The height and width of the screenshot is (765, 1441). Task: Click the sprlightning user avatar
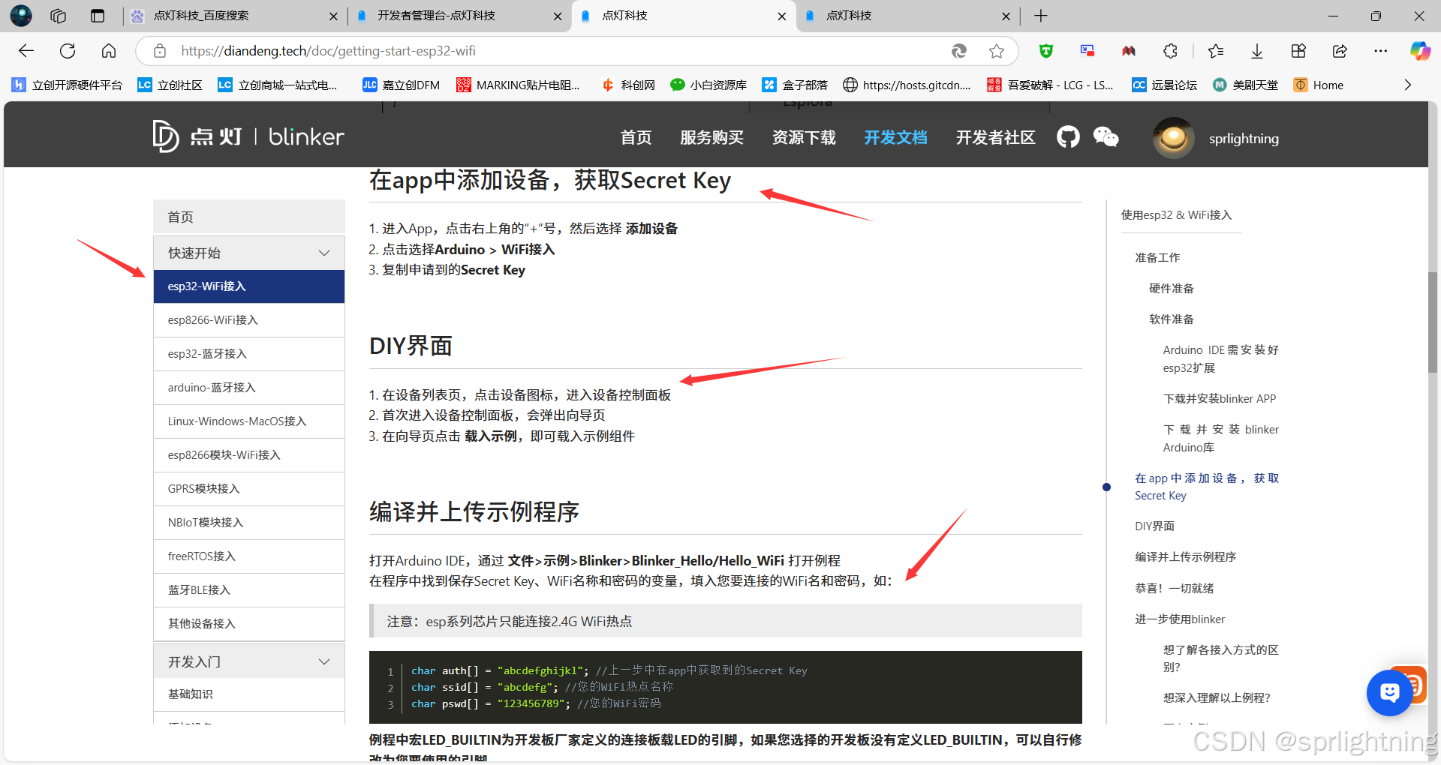tap(1173, 138)
